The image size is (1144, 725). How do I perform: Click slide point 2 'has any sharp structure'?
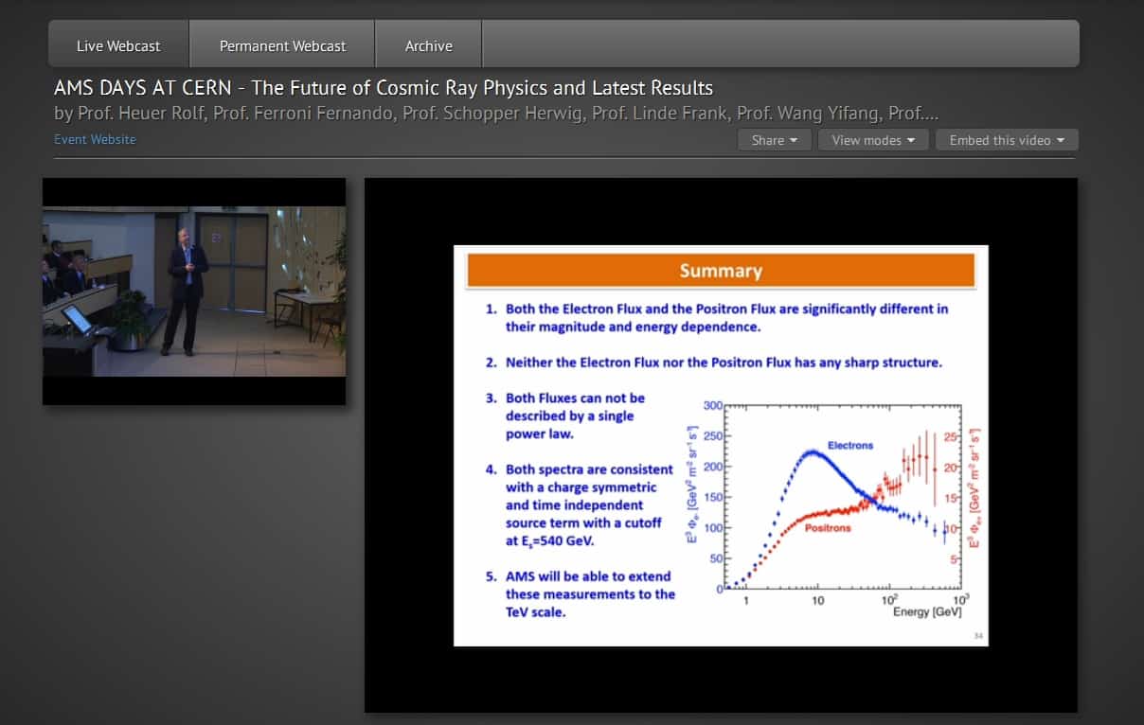(x=714, y=362)
